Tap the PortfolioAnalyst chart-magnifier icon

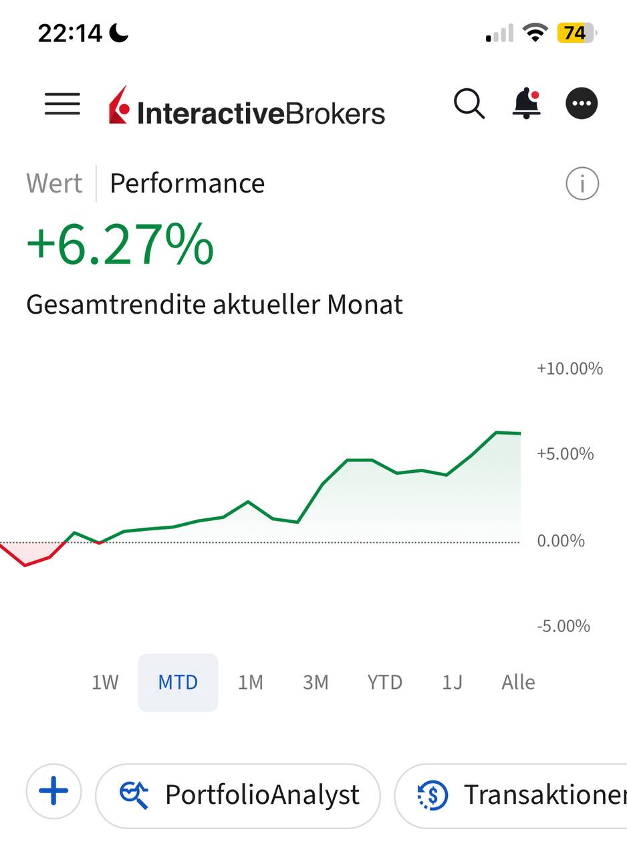134,795
